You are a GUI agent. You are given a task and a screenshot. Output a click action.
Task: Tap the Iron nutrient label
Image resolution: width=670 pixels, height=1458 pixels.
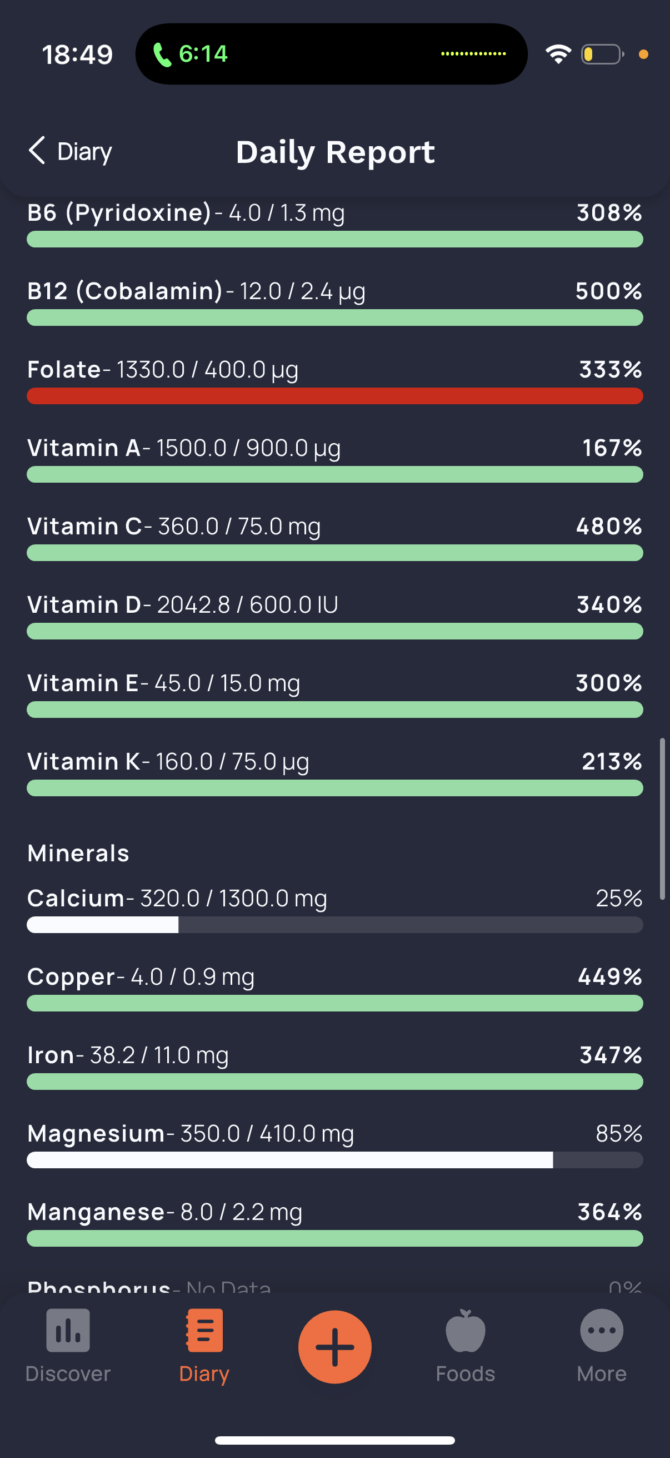[x=51, y=1055]
